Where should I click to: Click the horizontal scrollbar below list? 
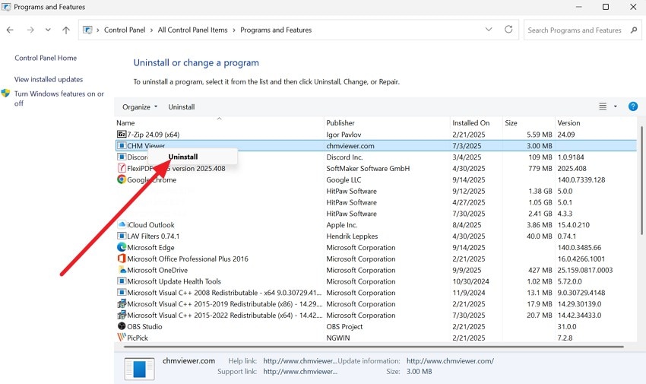pos(373,347)
